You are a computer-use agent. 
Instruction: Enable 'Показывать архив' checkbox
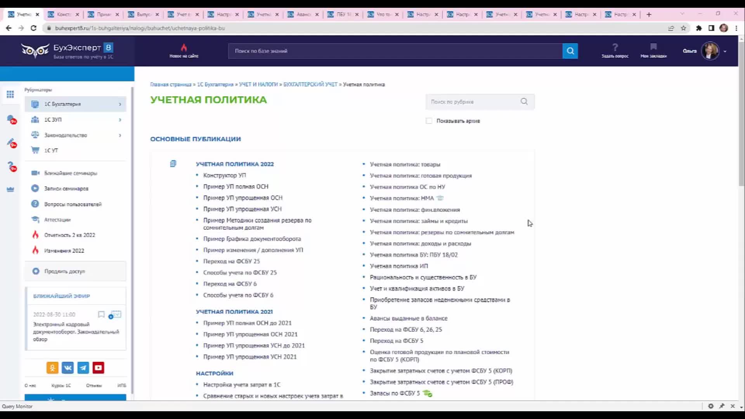(429, 121)
